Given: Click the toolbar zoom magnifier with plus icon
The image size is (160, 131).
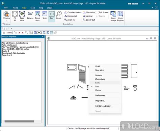Looking at the screenshot, I should point(26,33).
